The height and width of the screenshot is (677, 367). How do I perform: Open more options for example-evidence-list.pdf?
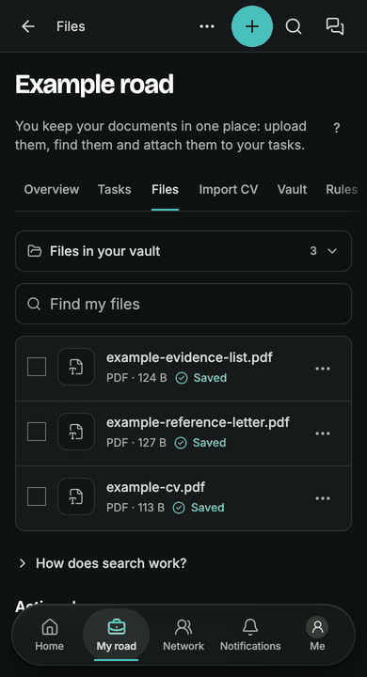(323, 369)
